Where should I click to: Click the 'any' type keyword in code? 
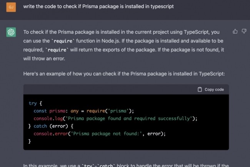coord(75,111)
